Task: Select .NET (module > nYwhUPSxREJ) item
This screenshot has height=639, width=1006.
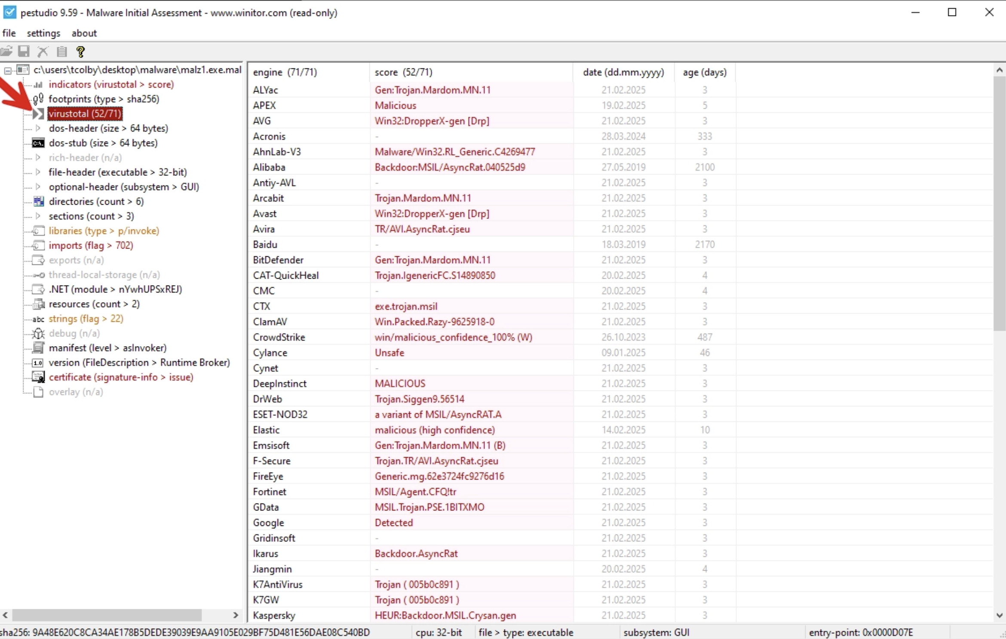Action: point(115,289)
